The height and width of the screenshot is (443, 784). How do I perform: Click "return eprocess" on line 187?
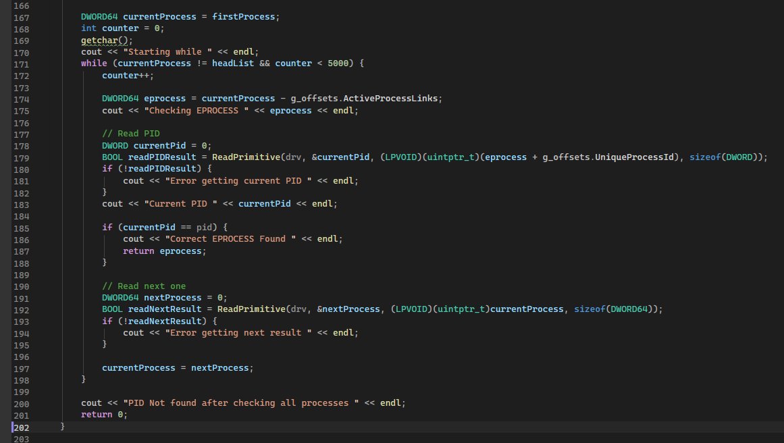click(x=162, y=251)
